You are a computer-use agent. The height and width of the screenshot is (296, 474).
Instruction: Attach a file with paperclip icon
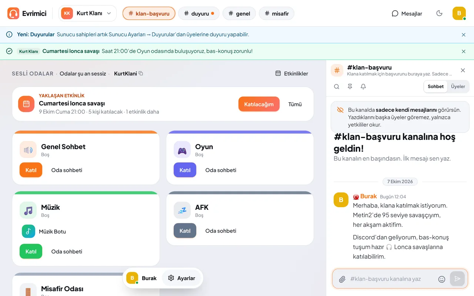[x=343, y=279]
